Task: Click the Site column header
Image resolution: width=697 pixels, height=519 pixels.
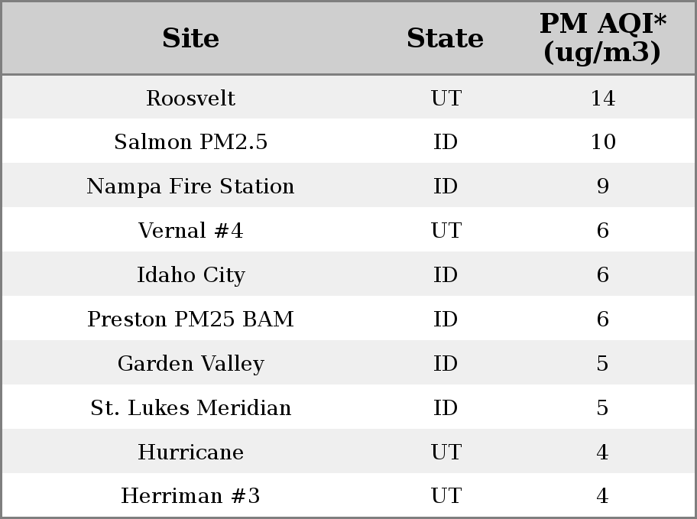Action: (190, 38)
